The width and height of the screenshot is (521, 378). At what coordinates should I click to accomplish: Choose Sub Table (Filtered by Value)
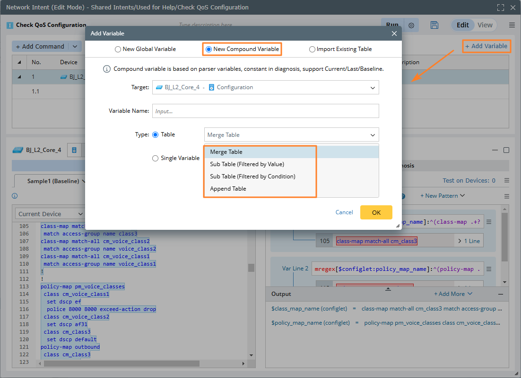click(247, 164)
